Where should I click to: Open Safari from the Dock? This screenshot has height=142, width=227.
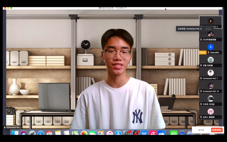pyautogui.click(x=41, y=133)
